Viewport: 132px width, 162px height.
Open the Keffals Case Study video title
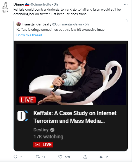[75, 117]
